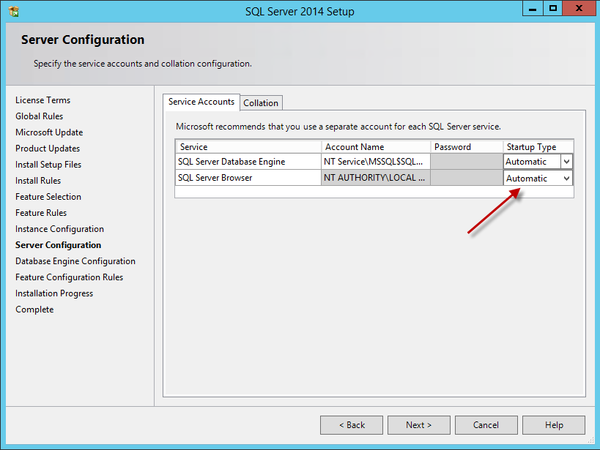
Task: Click the Account Name column header
Action: (x=376, y=147)
